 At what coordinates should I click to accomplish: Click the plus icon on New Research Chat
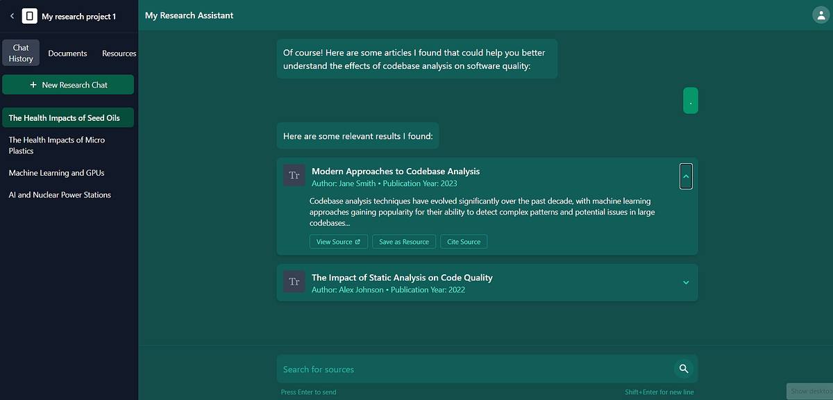pos(32,84)
